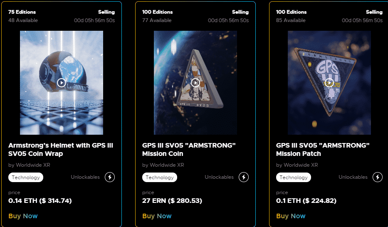Play the Armstrong's Helmet video preview
The width and height of the screenshot is (388, 227).
tap(62, 83)
